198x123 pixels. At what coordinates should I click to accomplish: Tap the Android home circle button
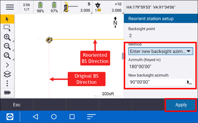54,117
